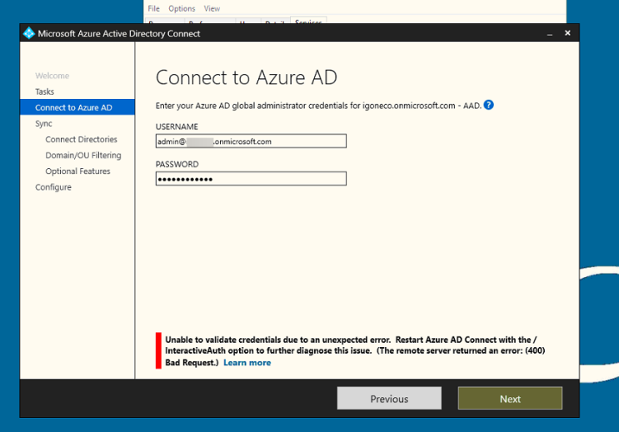Click the Connect to Azure AD heading
The width and height of the screenshot is (619, 432).
click(247, 77)
